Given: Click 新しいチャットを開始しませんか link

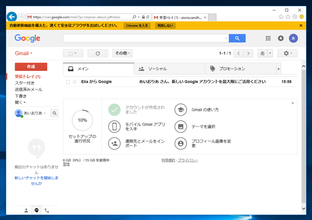Looking at the screenshot, I should click(36, 181).
